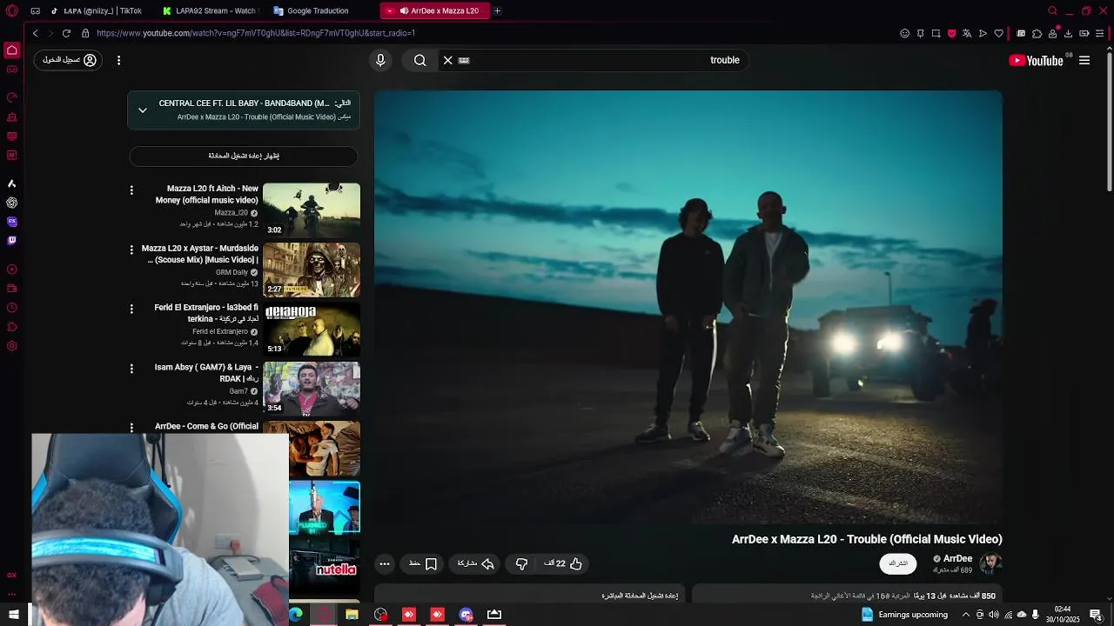
Task: Open options for Mazza L20 New Money video
Action: click(x=131, y=190)
